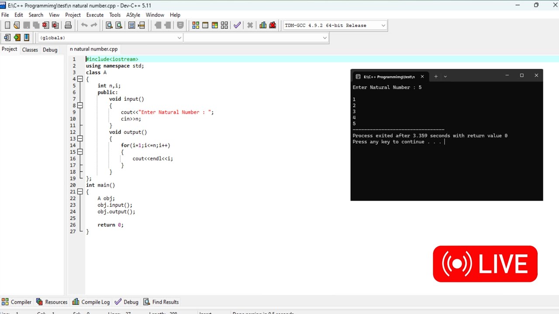
Task: Click the Rebuild All icon
Action: [x=224, y=25]
